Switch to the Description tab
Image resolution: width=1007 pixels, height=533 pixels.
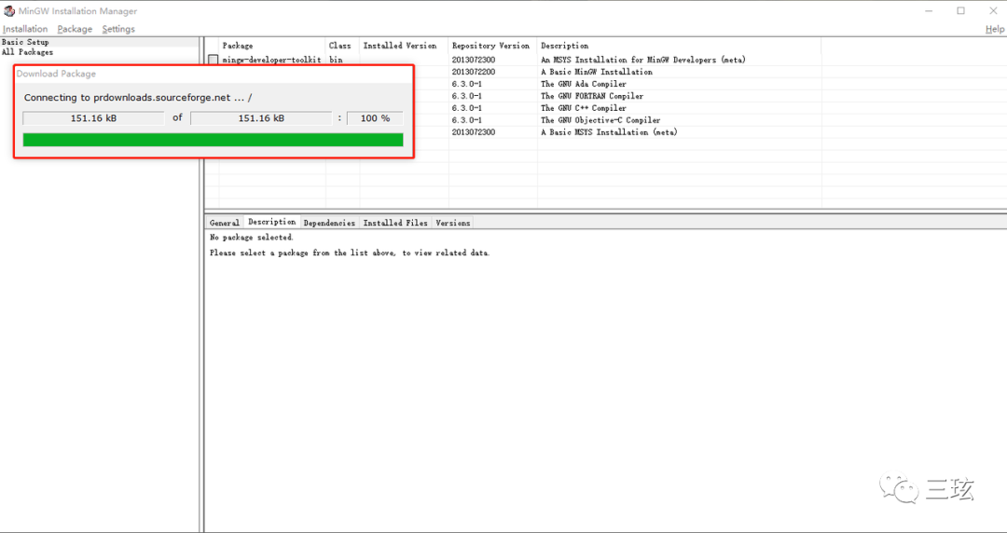[271, 222]
